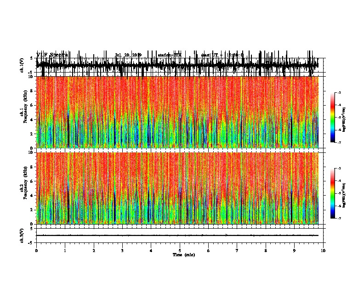The width and height of the screenshot is (364, 281).
Task: Click the start UT time label
Action: click(222, 55)
